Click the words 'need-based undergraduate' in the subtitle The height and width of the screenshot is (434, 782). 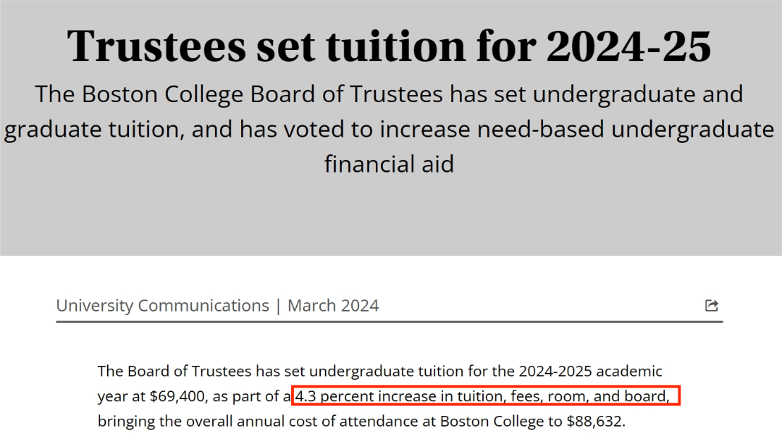[626, 129]
